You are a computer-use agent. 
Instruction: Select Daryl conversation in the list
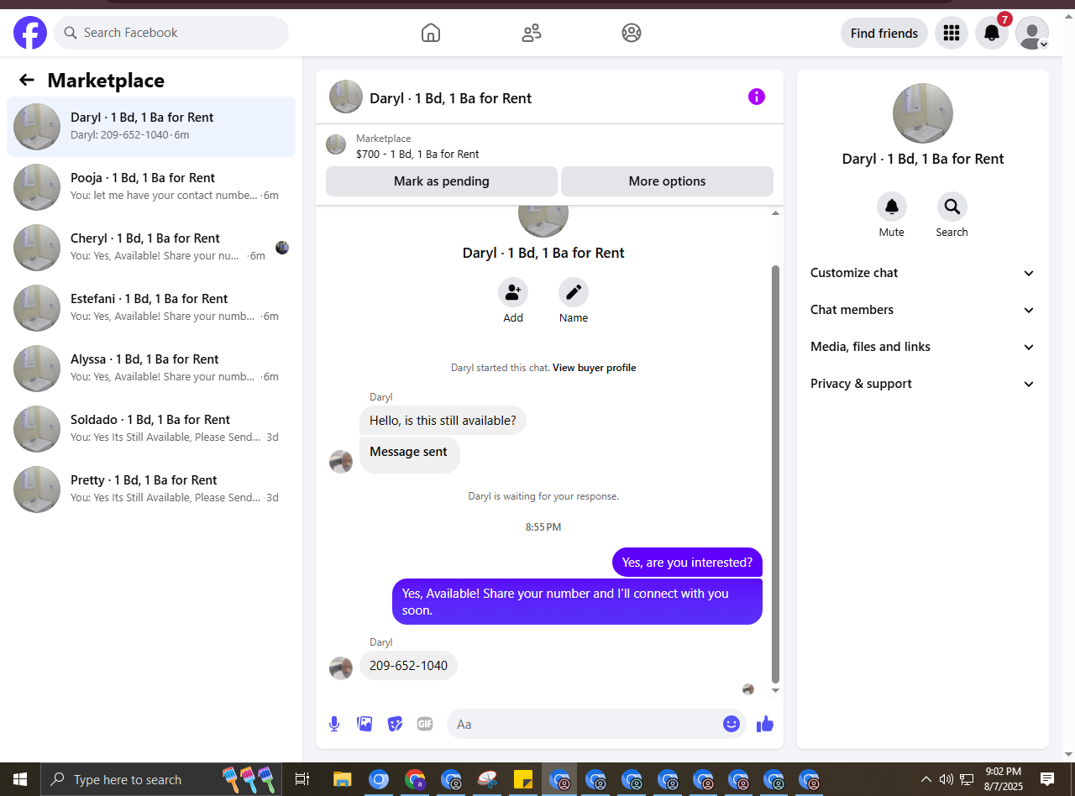click(x=151, y=127)
